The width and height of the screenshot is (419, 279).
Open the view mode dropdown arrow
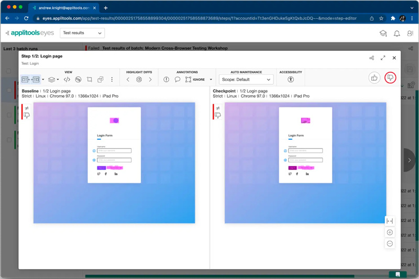point(43,80)
